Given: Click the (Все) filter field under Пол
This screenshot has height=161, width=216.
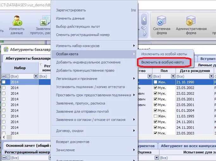Looking at the screenshot, I should (x=162, y=76).
